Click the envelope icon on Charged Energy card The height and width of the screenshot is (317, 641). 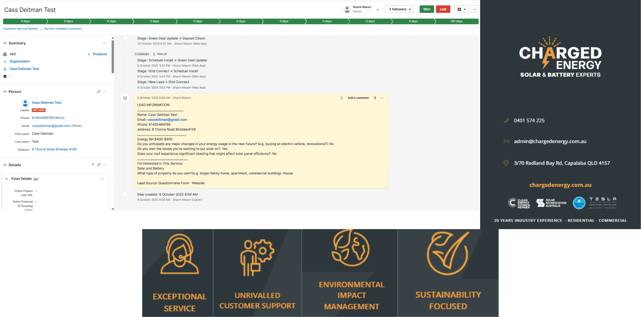tap(506, 142)
